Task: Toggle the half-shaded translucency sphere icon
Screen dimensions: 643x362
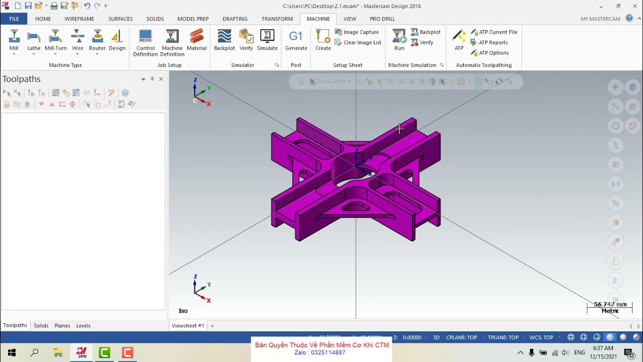Action: point(636,337)
